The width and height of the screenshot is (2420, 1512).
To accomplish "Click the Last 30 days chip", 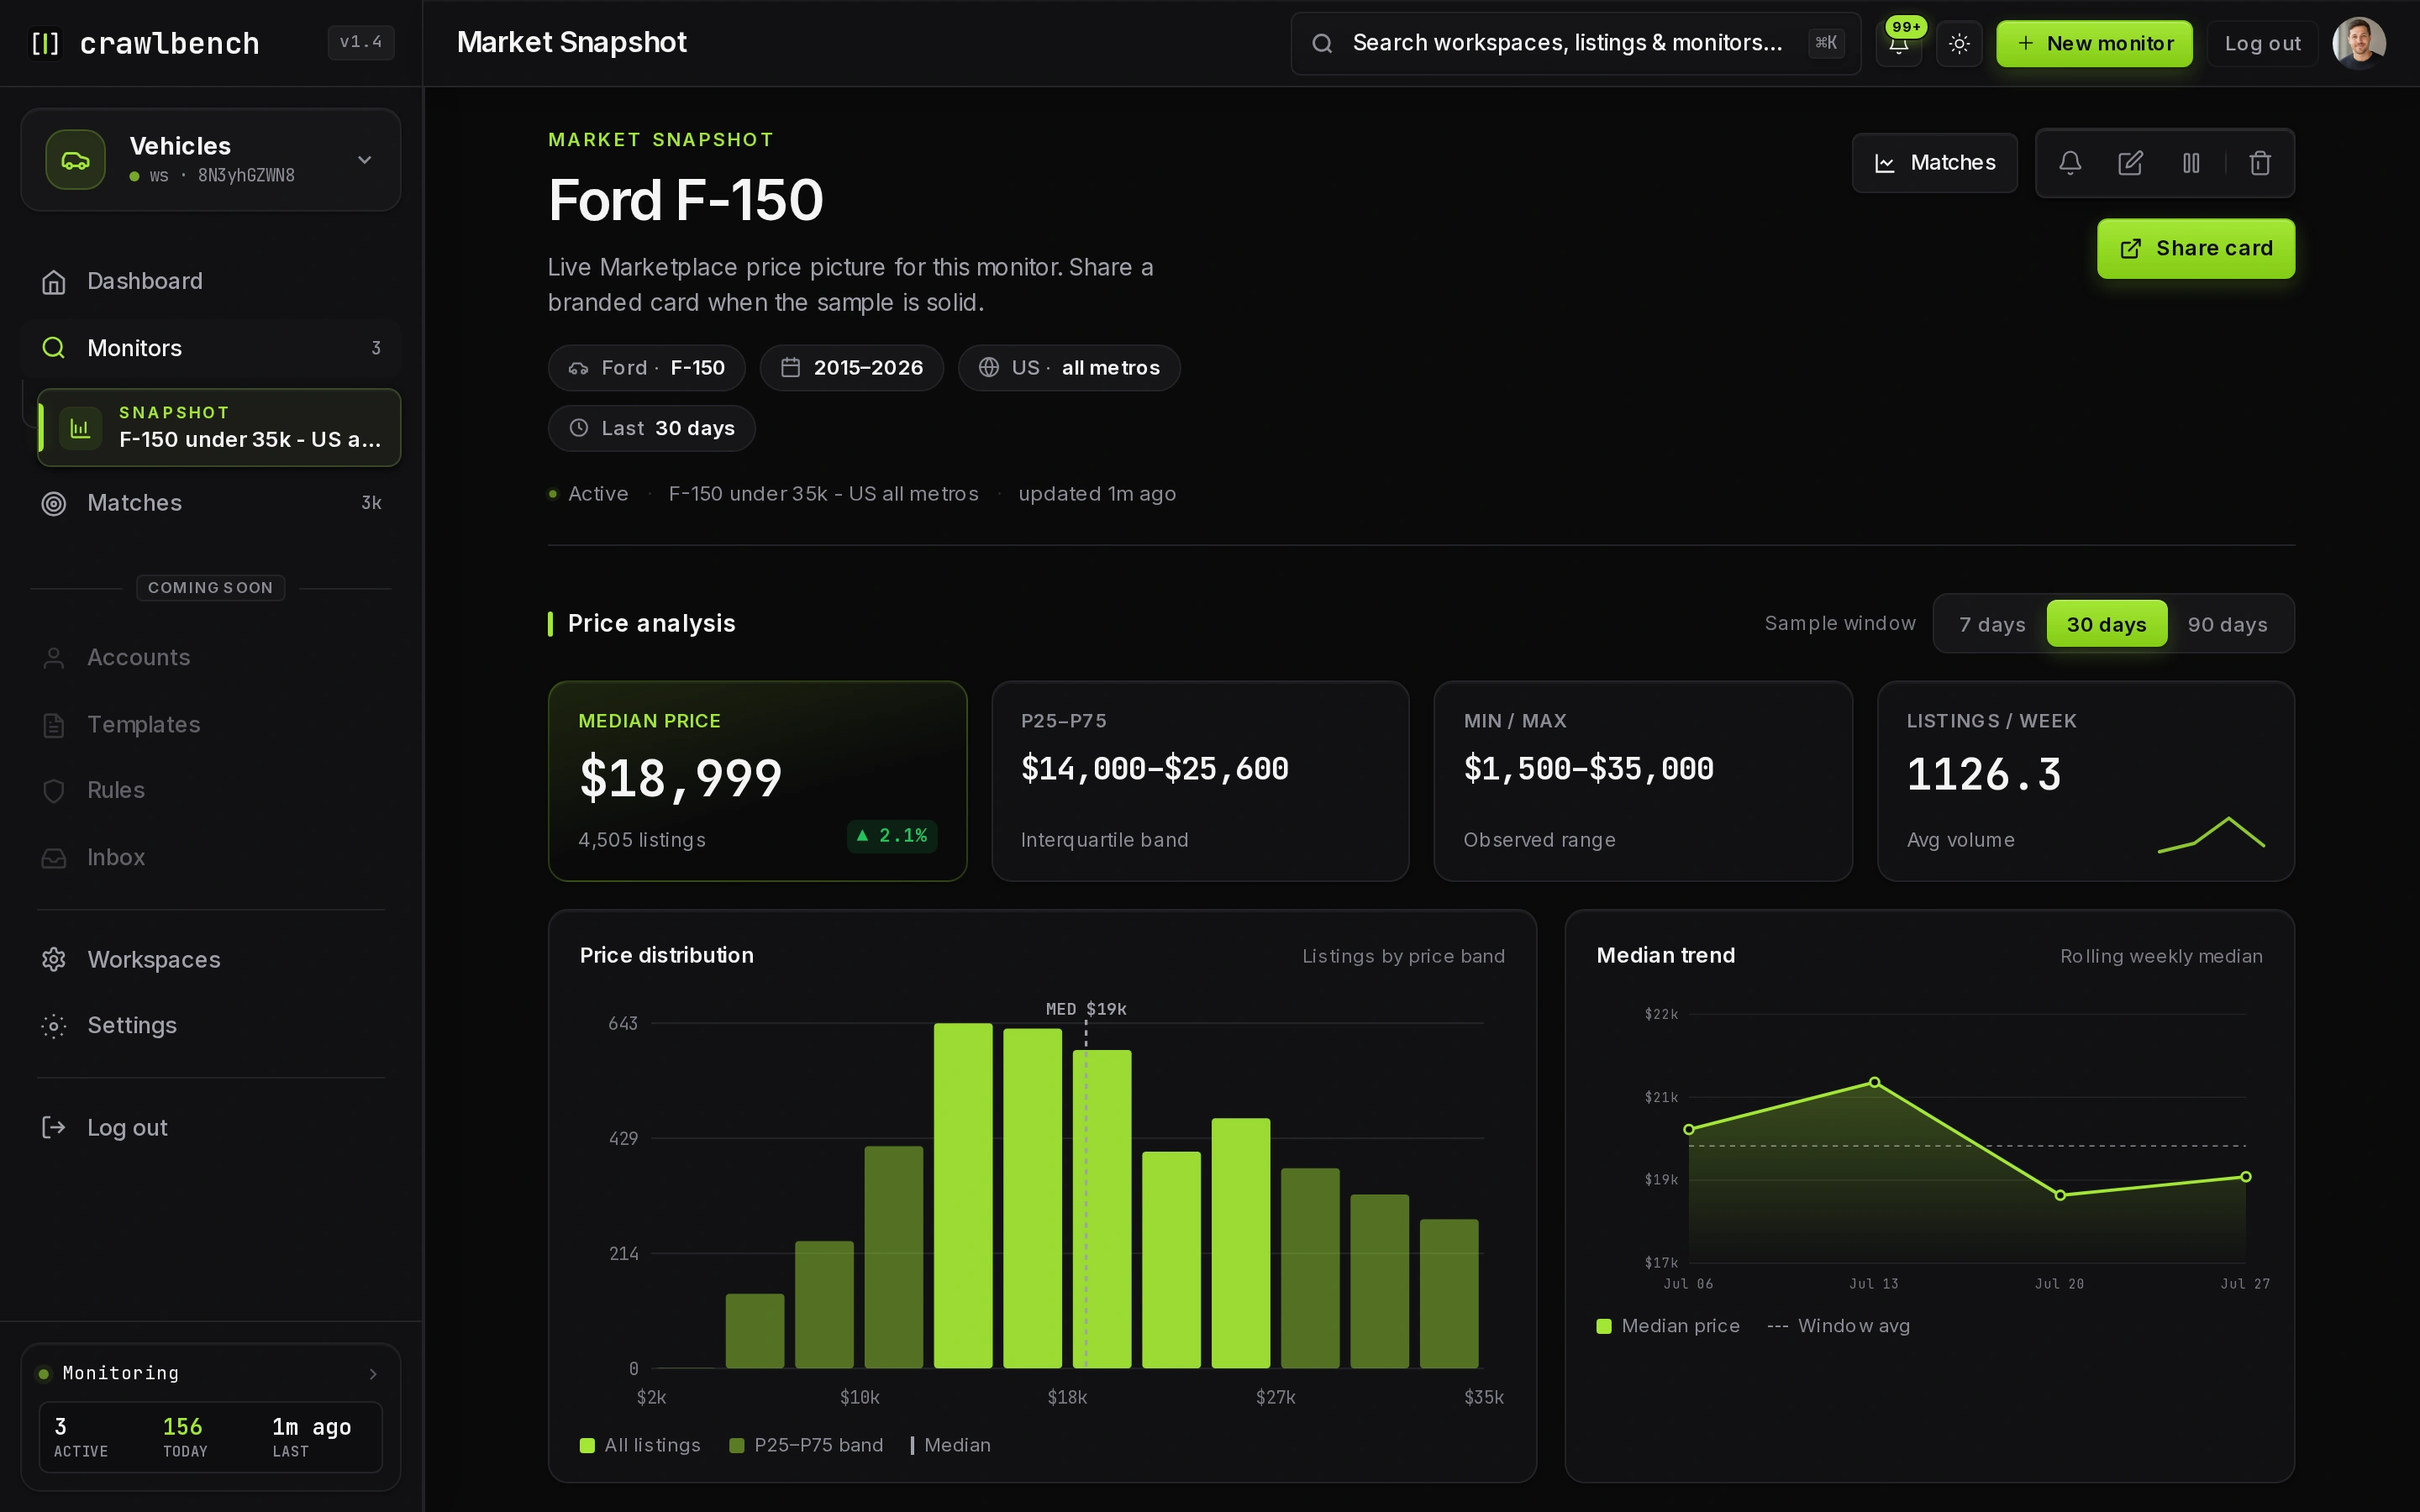I will 651,428.
